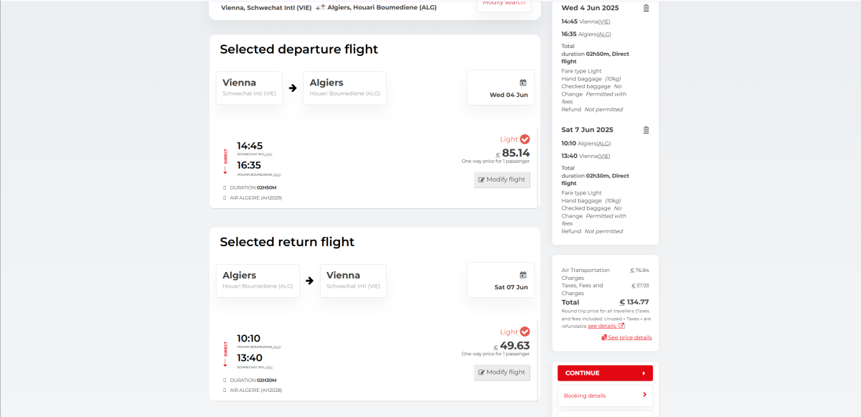
Task: Toggle the Light fare checkmark for return flight
Action: click(x=524, y=332)
